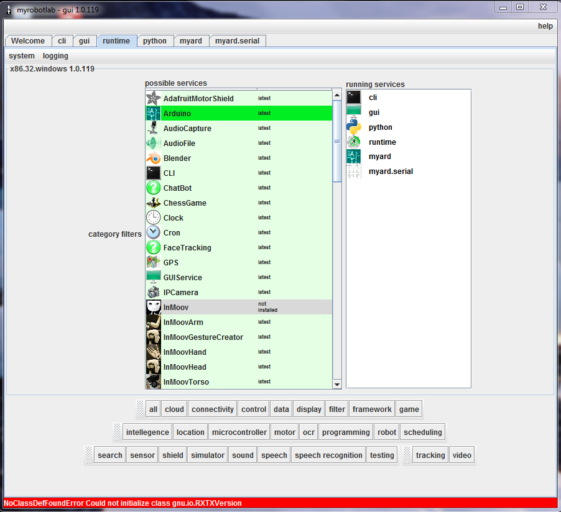The width and height of the screenshot is (561, 512).
Task: Click the InMoovTorso icon
Action: pyautogui.click(x=154, y=382)
